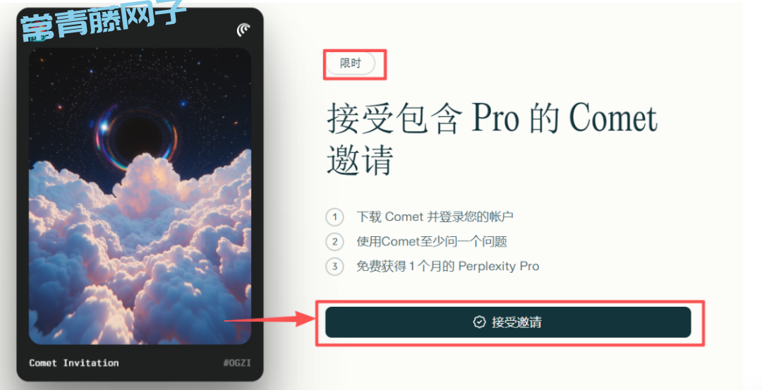
Task: Click the 免费获得 1 个月的 Perplexity Pro text
Action: tap(448, 266)
